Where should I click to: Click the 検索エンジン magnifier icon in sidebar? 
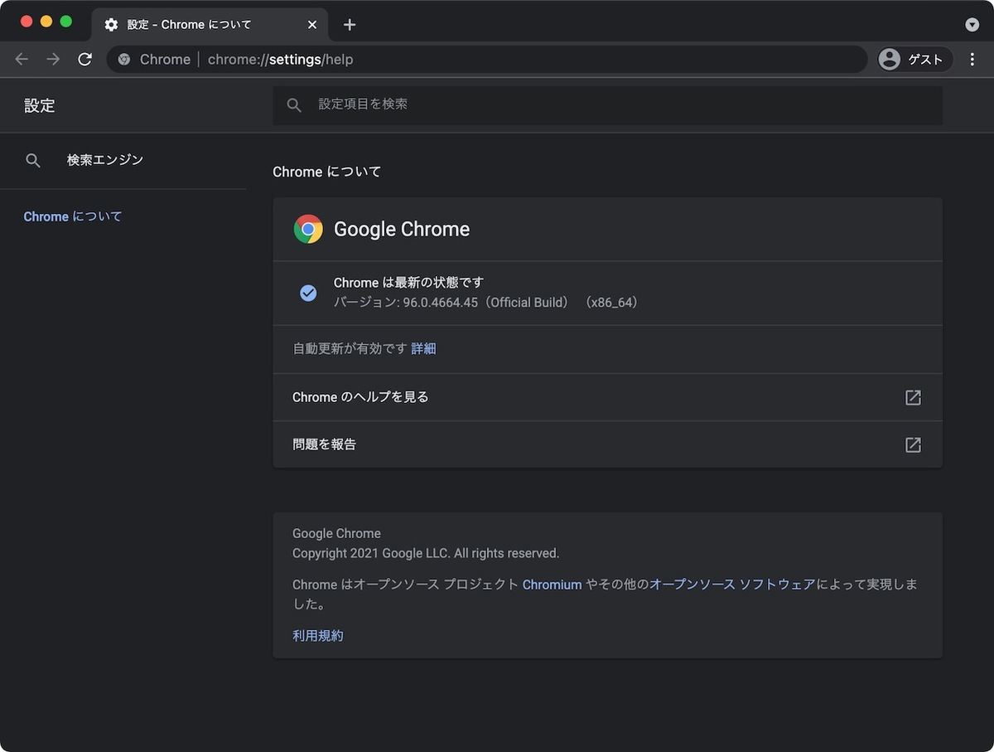[33, 161]
